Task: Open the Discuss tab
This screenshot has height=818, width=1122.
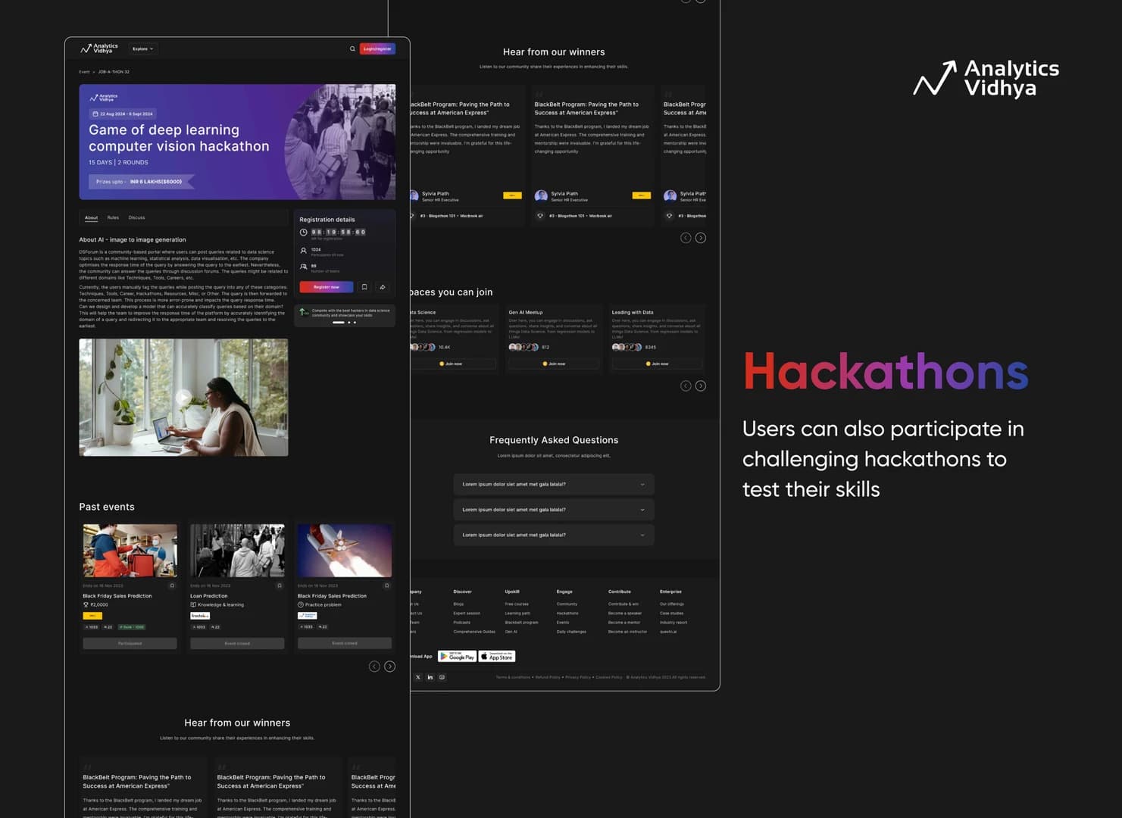Action: point(136,217)
